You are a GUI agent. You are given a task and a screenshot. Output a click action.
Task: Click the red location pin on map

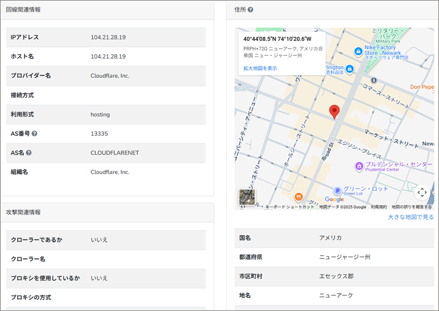pyautogui.click(x=334, y=111)
